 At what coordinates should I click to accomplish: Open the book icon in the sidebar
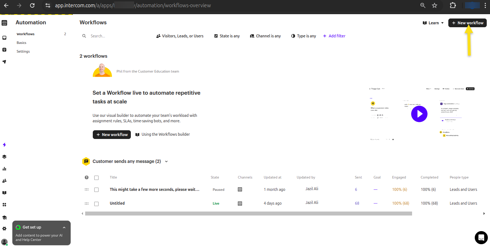[4, 193]
